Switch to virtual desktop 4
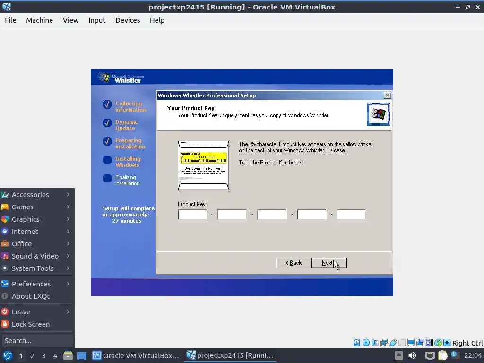Viewport: 484px width, 363px height. (x=55, y=356)
